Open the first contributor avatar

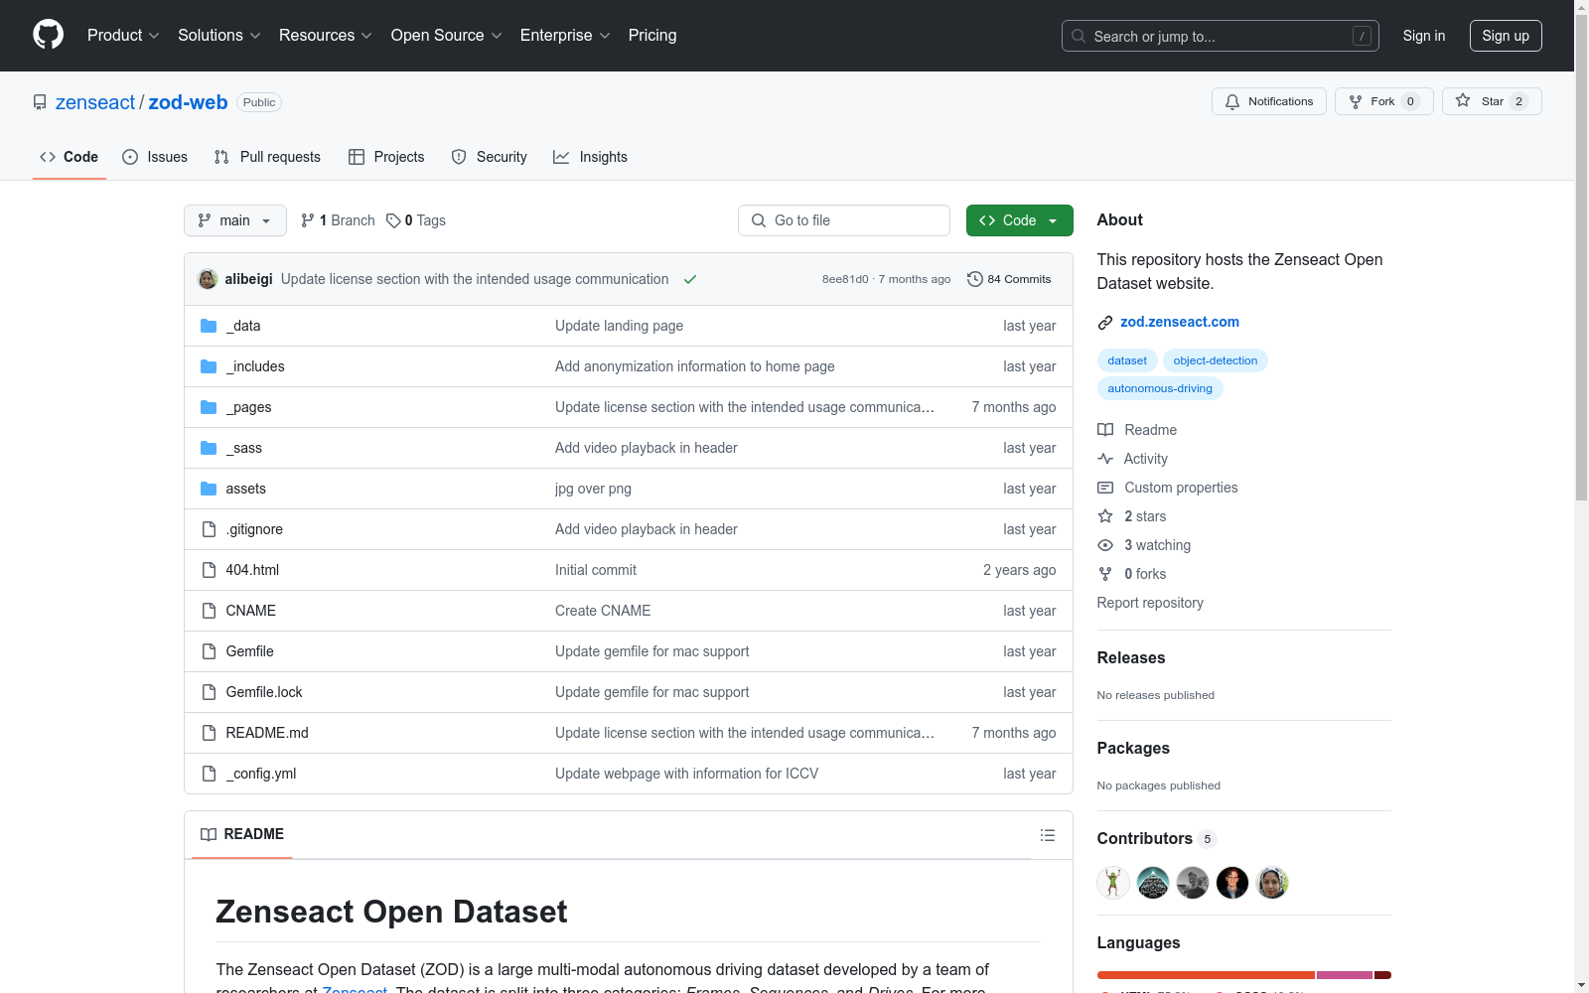1113,883
